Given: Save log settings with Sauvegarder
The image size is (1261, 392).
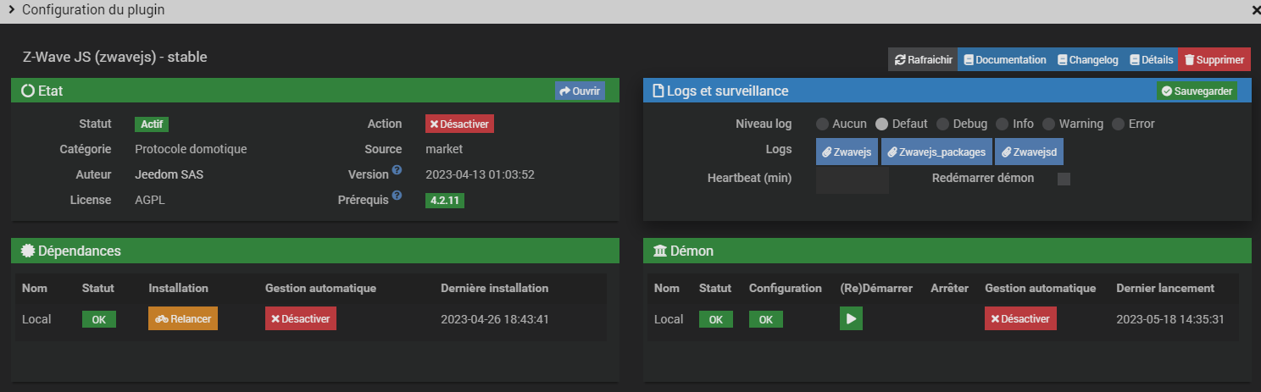Looking at the screenshot, I should click(1197, 91).
